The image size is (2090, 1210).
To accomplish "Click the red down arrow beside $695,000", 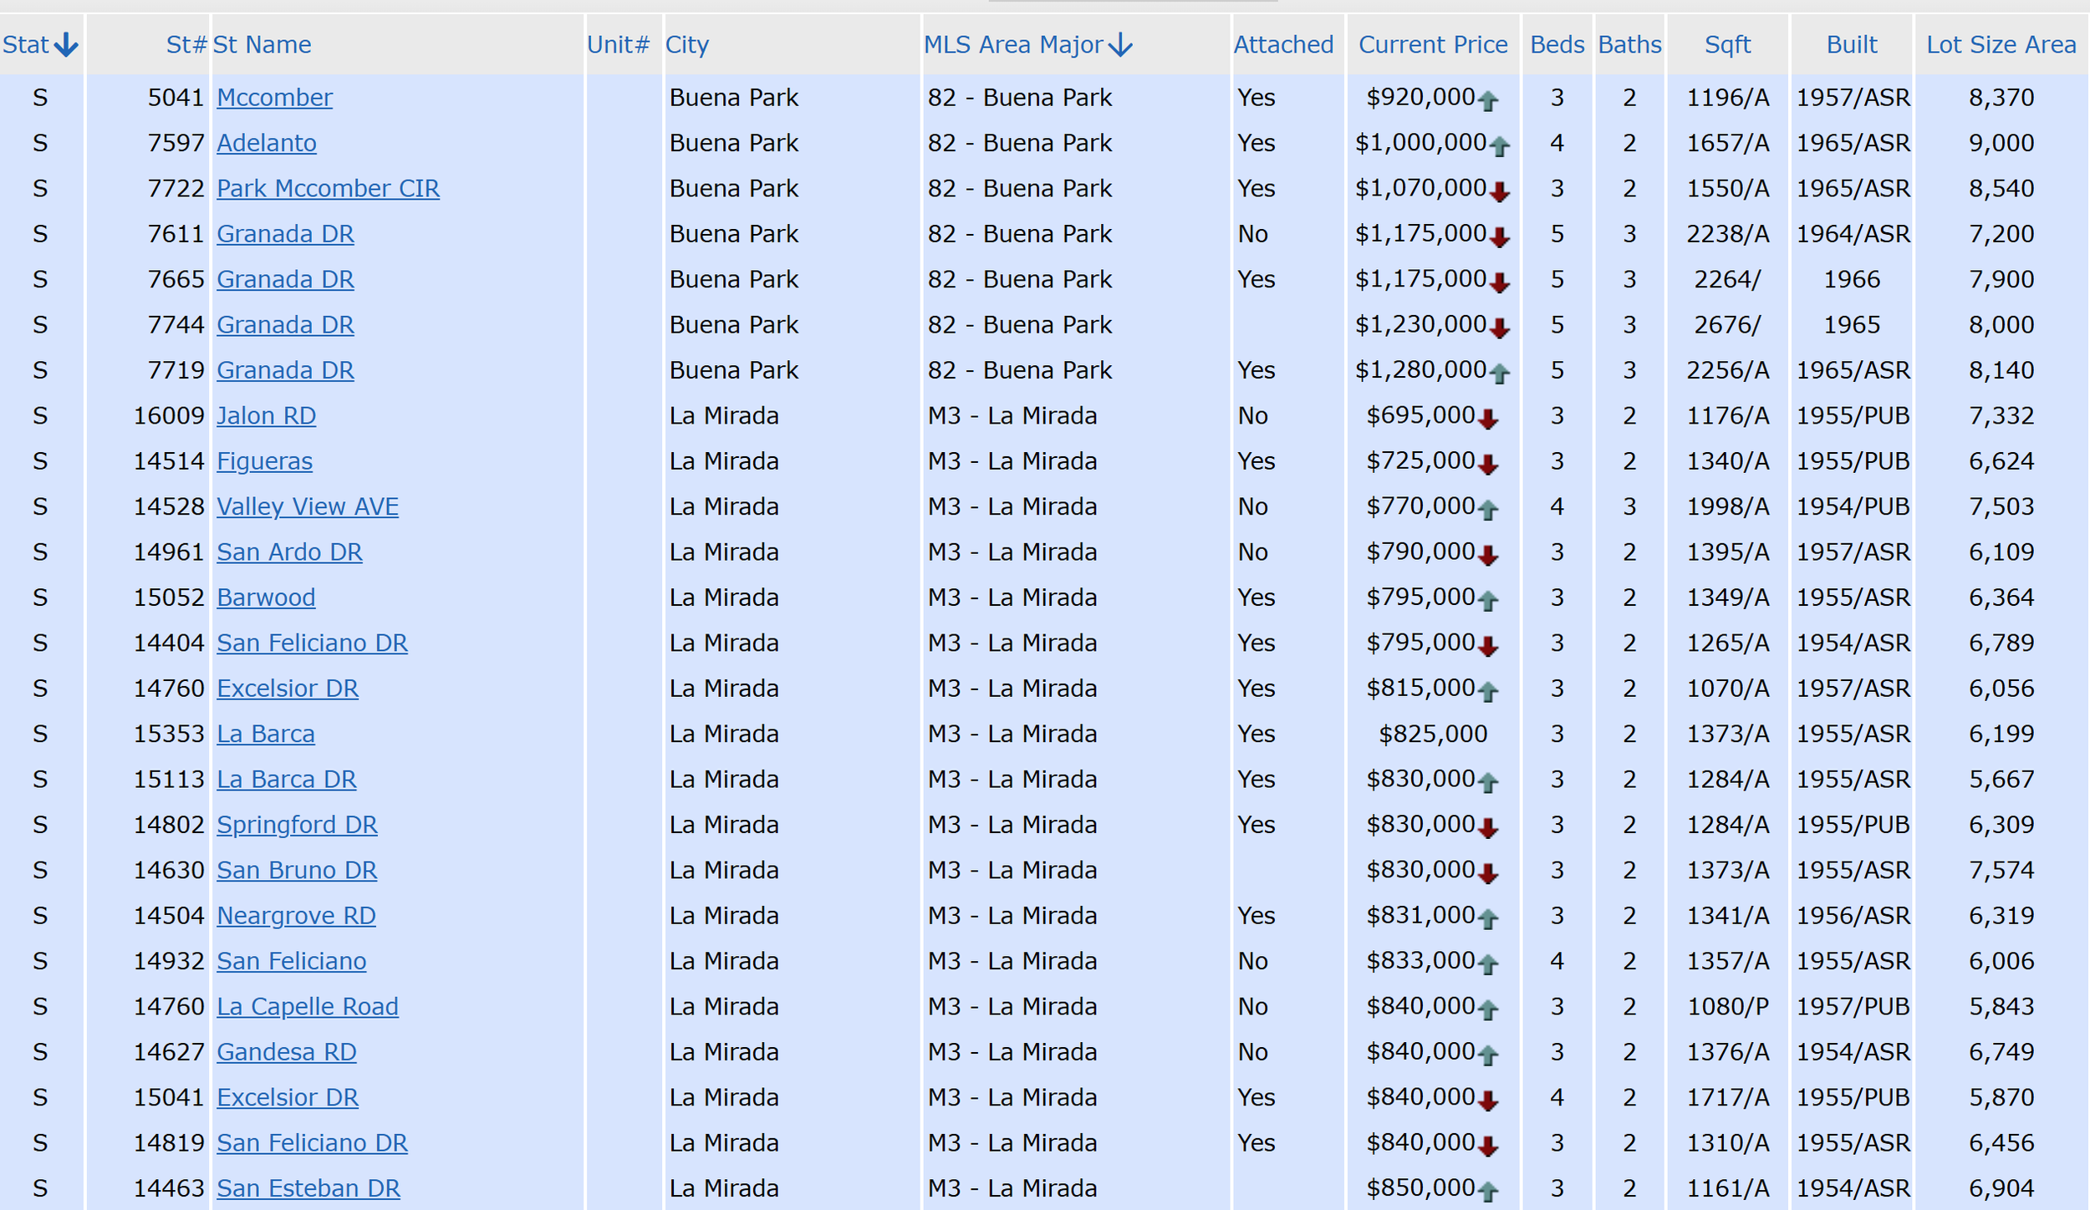I will [x=1487, y=419].
